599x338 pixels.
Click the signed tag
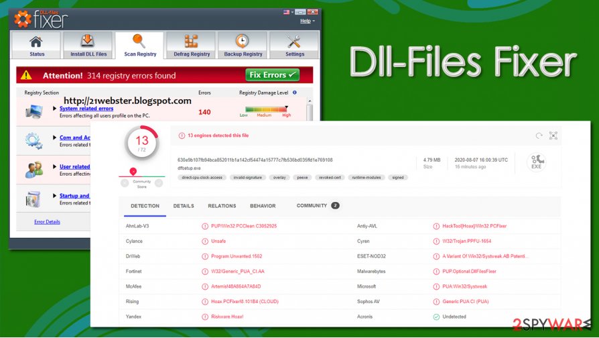(x=398, y=178)
